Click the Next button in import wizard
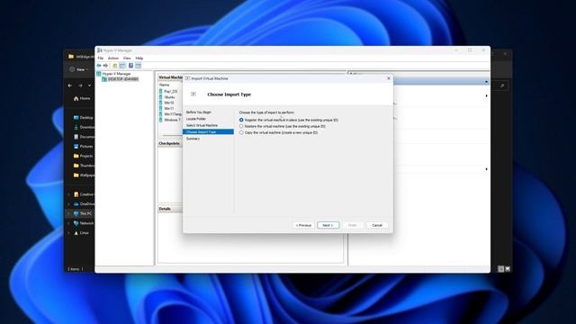The image size is (576, 324). coord(328,225)
